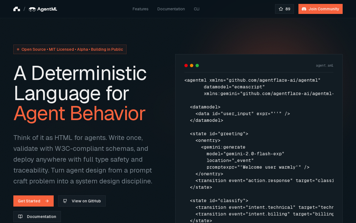Open the Documentation label below Get Started

click(41, 217)
